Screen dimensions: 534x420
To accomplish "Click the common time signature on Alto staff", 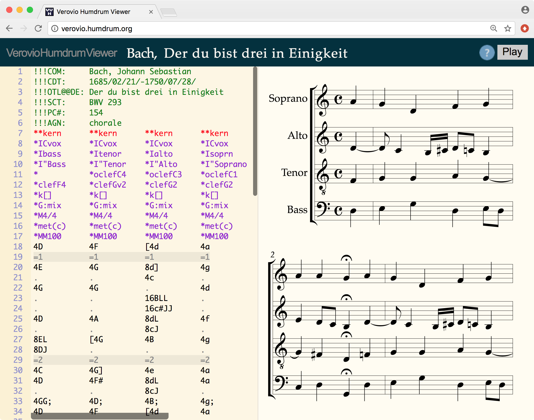I will point(338,137).
